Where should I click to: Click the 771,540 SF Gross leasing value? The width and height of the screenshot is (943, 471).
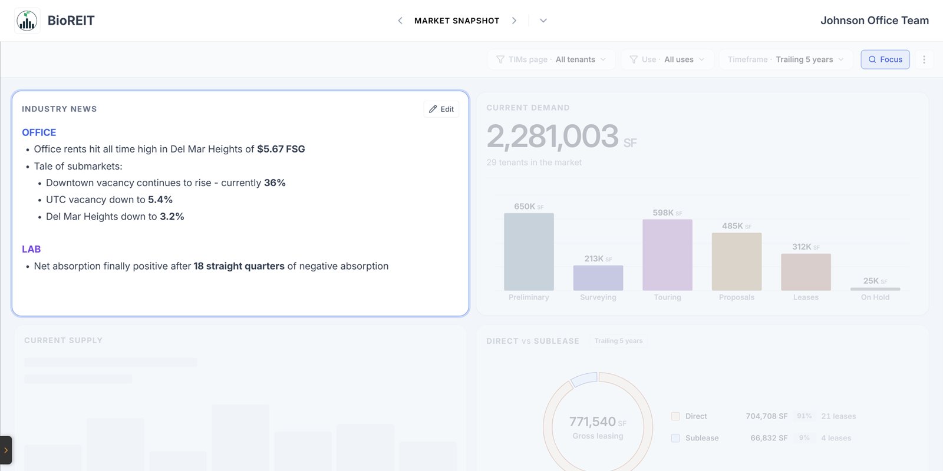point(598,422)
